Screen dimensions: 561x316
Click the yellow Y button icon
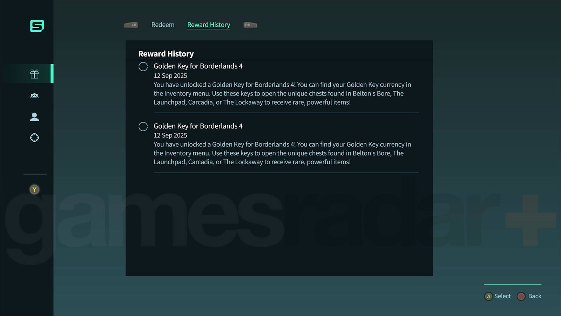[x=34, y=190]
